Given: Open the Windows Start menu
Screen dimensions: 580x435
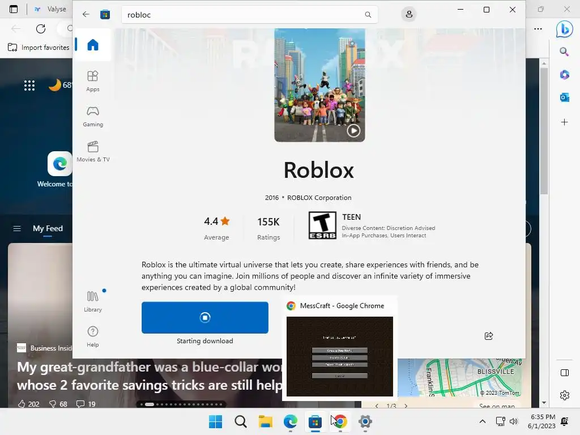Looking at the screenshot, I should (216, 421).
